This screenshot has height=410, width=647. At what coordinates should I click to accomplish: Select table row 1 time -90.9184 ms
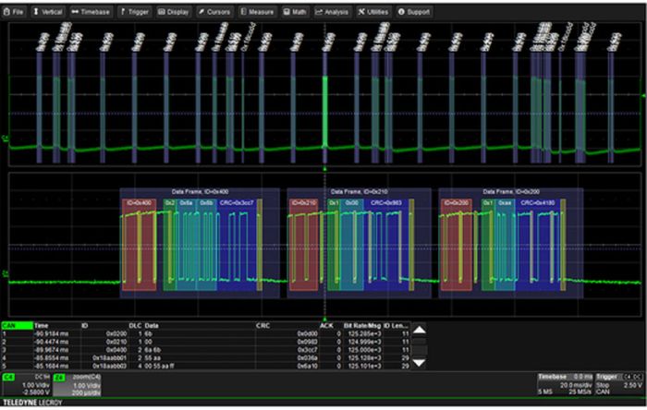point(52,333)
